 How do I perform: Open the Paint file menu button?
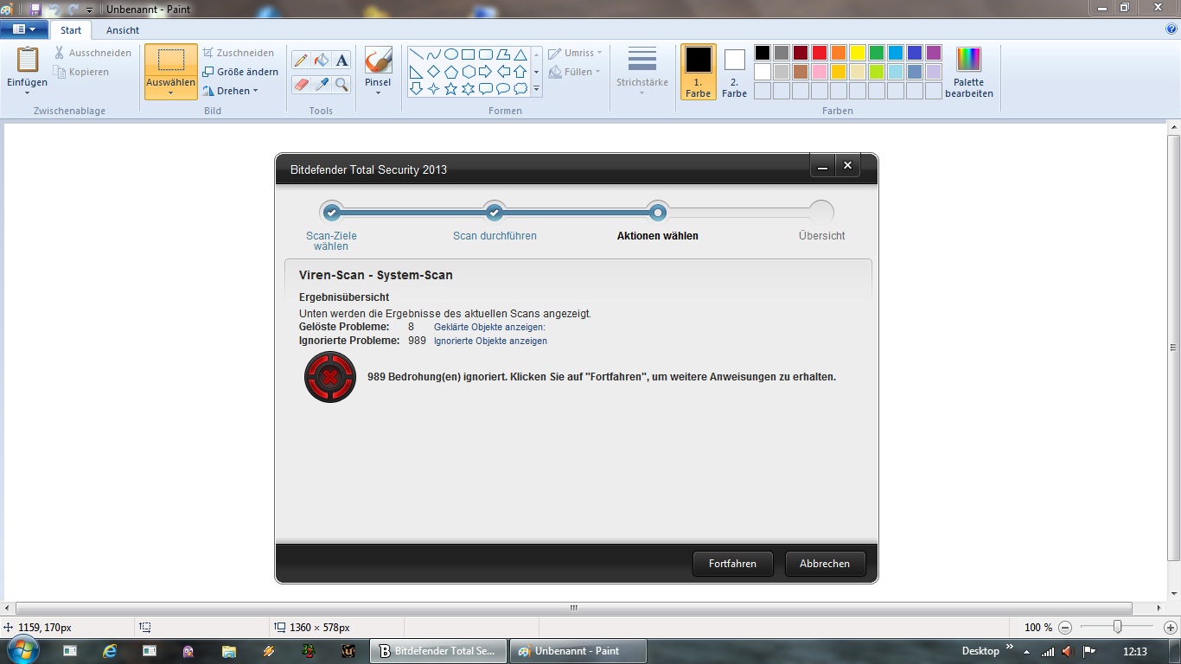pyautogui.click(x=24, y=29)
